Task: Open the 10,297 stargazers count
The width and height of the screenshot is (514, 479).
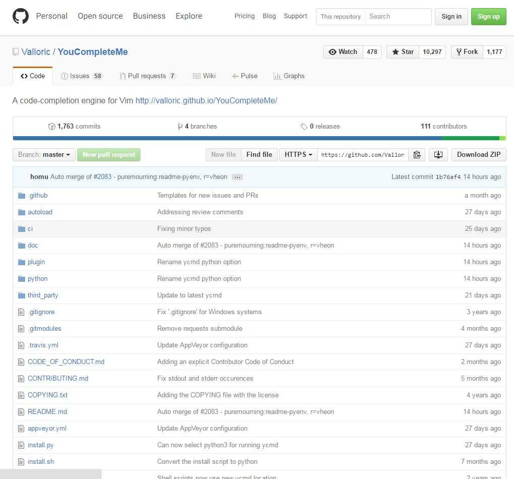Action: [432, 52]
